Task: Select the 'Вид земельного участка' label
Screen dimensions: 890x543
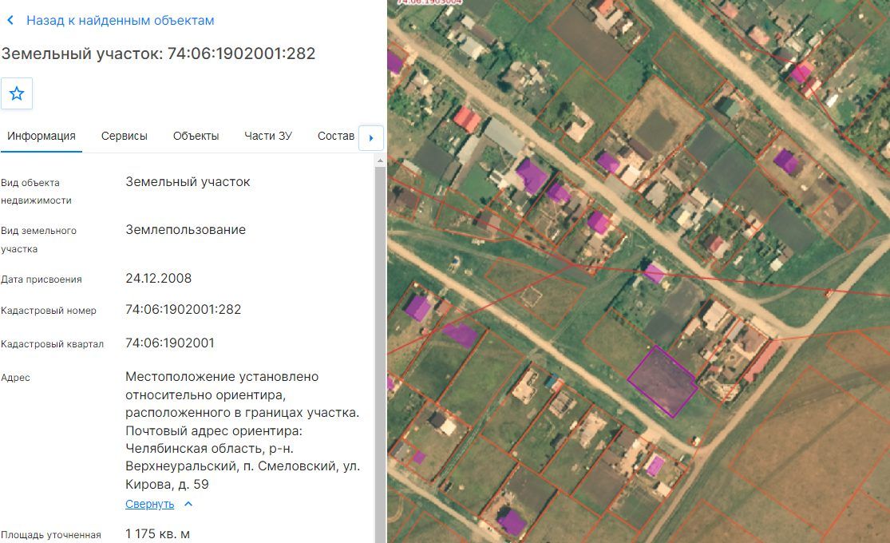Action: [x=38, y=240]
